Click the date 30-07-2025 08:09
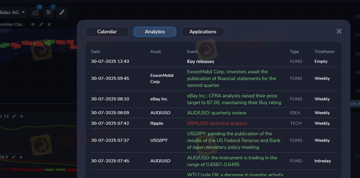Image resolution: width=360 pixels, height=178 pixels. (110, 113)
